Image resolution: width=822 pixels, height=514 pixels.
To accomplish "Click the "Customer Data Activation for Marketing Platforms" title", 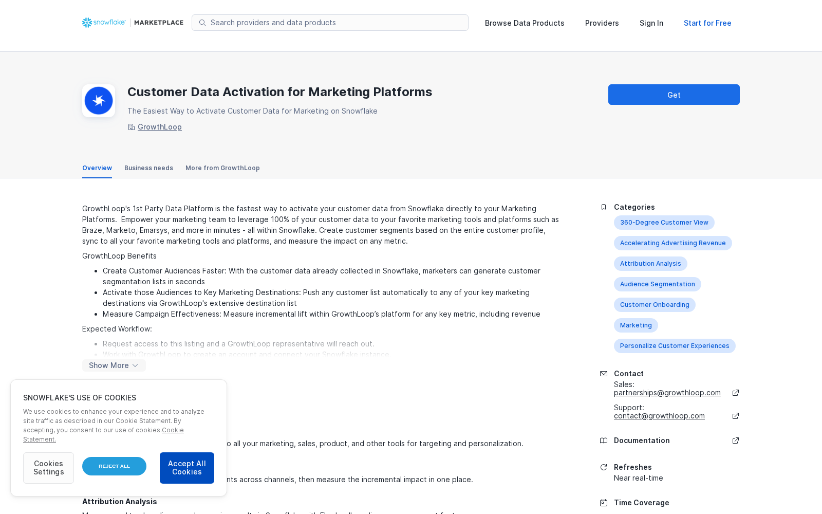I will (x=280, y=92).
